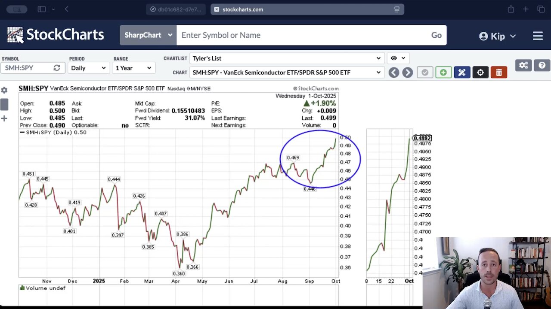Viewport: 551px width, 309px height.
Task: Click the red trash delete-chart icon
Action: click(x=499, y=73)
